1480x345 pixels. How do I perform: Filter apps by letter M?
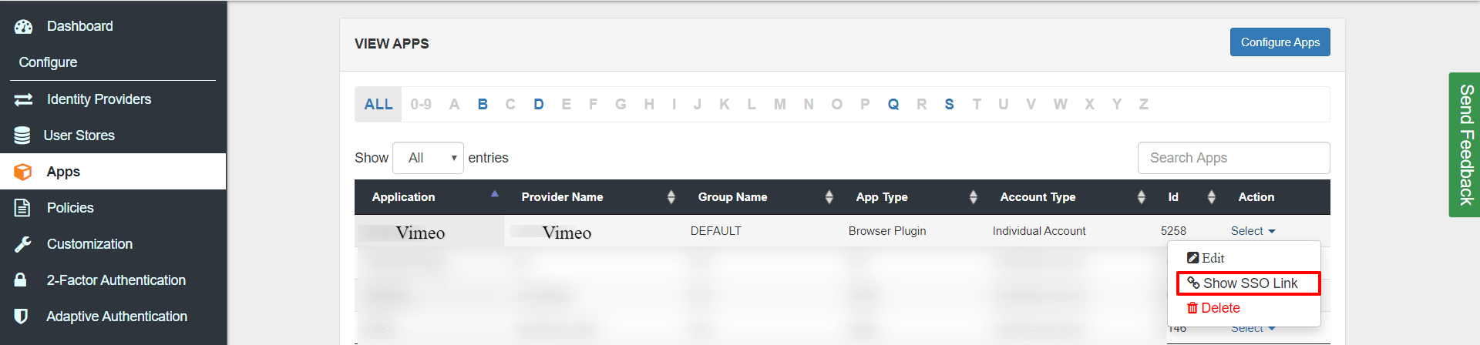pos(780,104)
